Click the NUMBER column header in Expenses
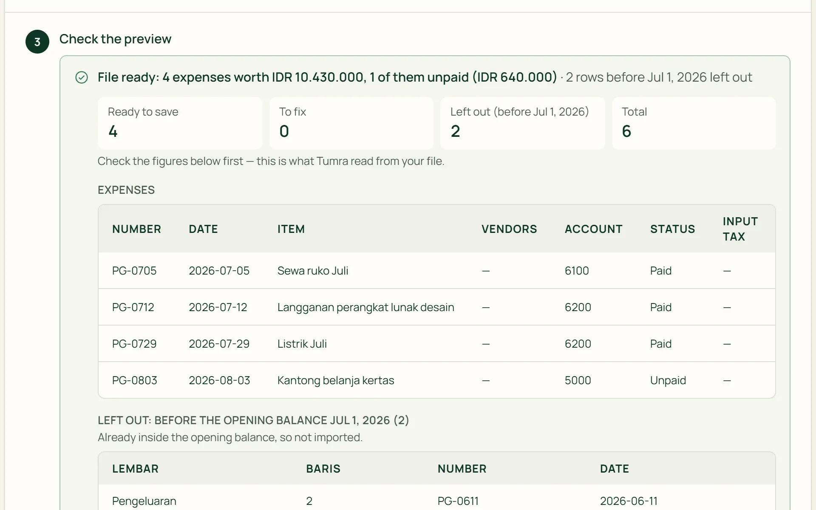 [136, 229]
